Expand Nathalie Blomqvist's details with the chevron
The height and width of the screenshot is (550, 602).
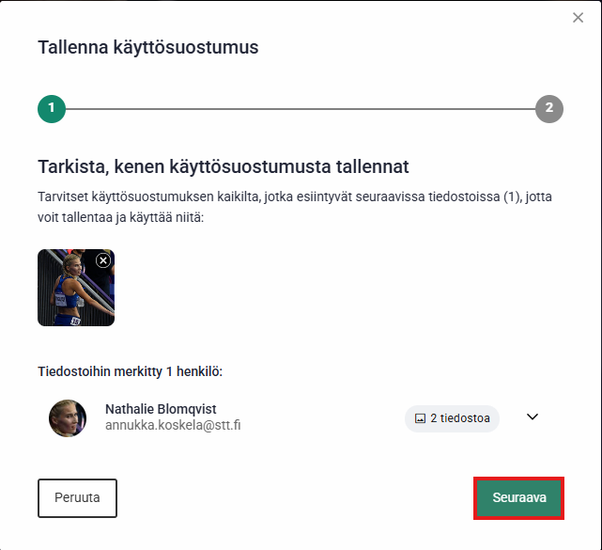tap(533, 417)
